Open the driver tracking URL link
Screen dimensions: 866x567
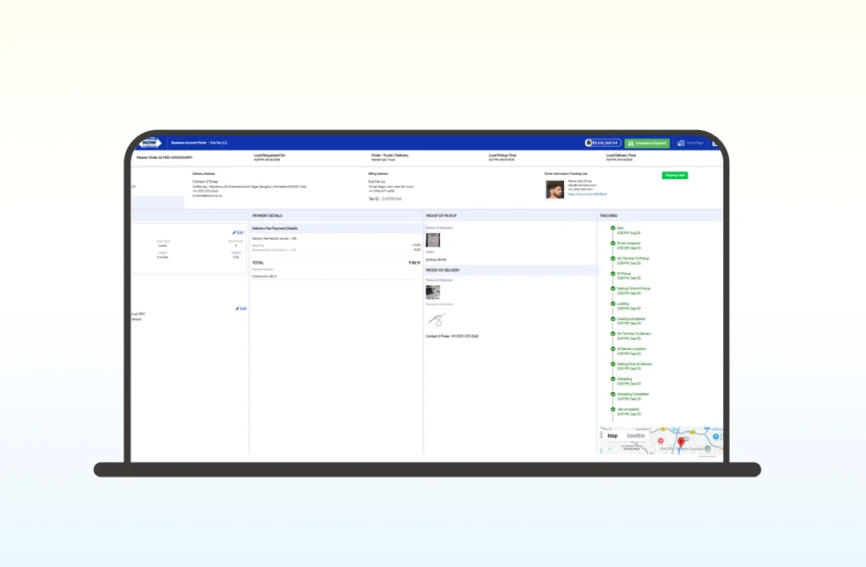click(588, 194)
